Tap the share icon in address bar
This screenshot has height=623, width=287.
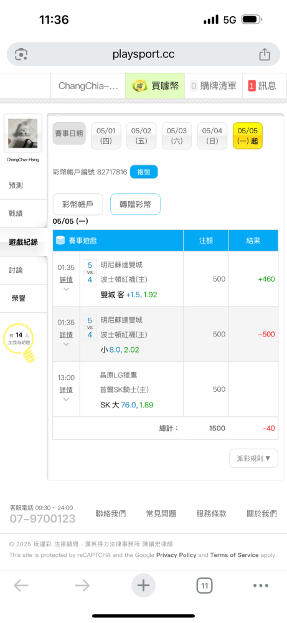coord(265,54)
